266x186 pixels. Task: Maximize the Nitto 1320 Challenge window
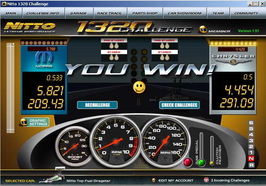point(256,4)
